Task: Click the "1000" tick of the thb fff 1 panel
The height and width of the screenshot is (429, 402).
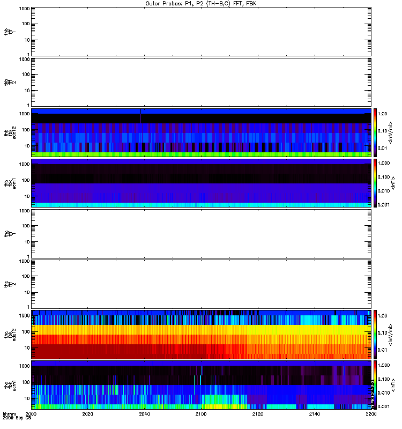Action: tap(24, 9)
